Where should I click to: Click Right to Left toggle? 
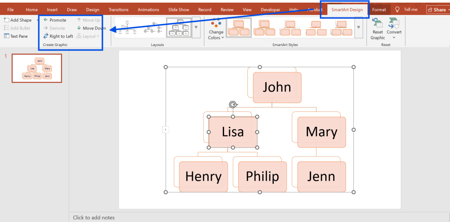(x=58, y=36)
